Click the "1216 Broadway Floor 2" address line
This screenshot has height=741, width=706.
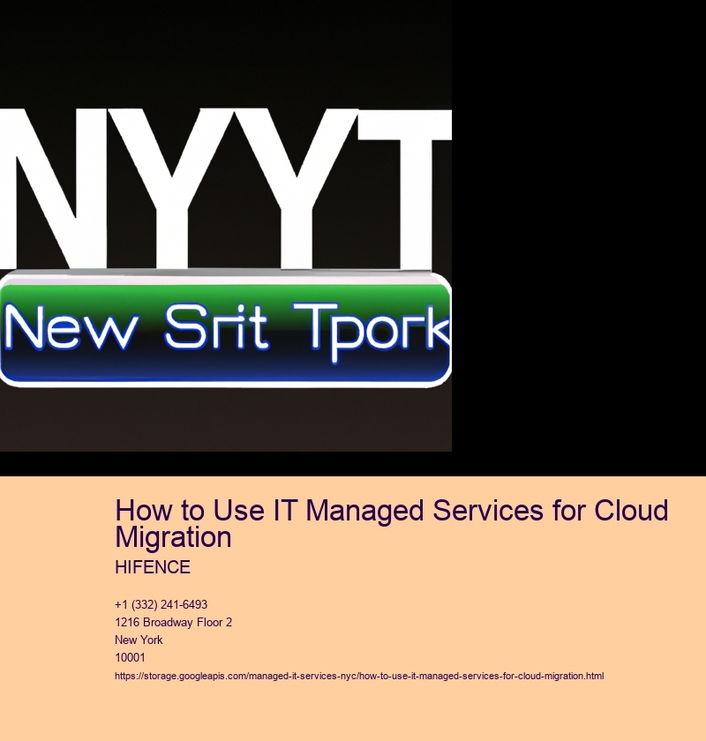click(173, 622)
